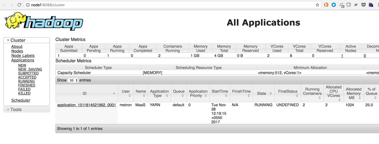This screenshot has width=379, height=144.
Task: Sort table by % of Queue column
Action: [x=371, y=93]
